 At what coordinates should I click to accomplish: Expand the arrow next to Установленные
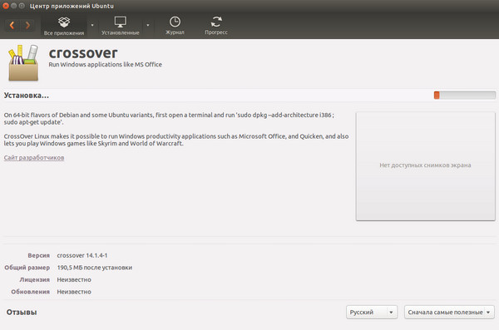(x=148, y=25)
